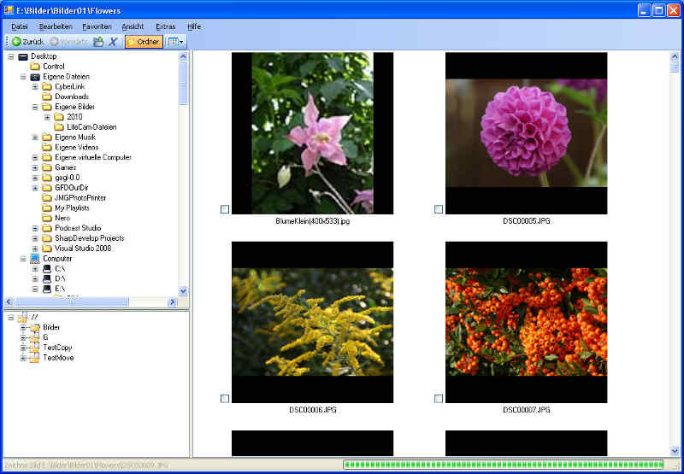Select the Computer icon in folder tree
Image resolution: width=684 pixels, height=474 pixels.
pos(35,258)
